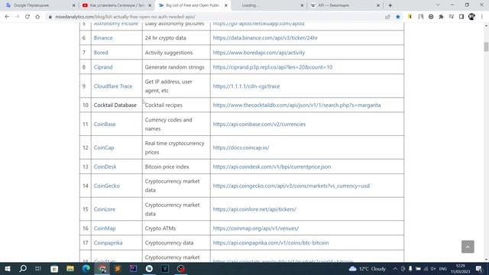Open the Windows Start menu
Screen dimensions: 489x275
coord(8,268)
